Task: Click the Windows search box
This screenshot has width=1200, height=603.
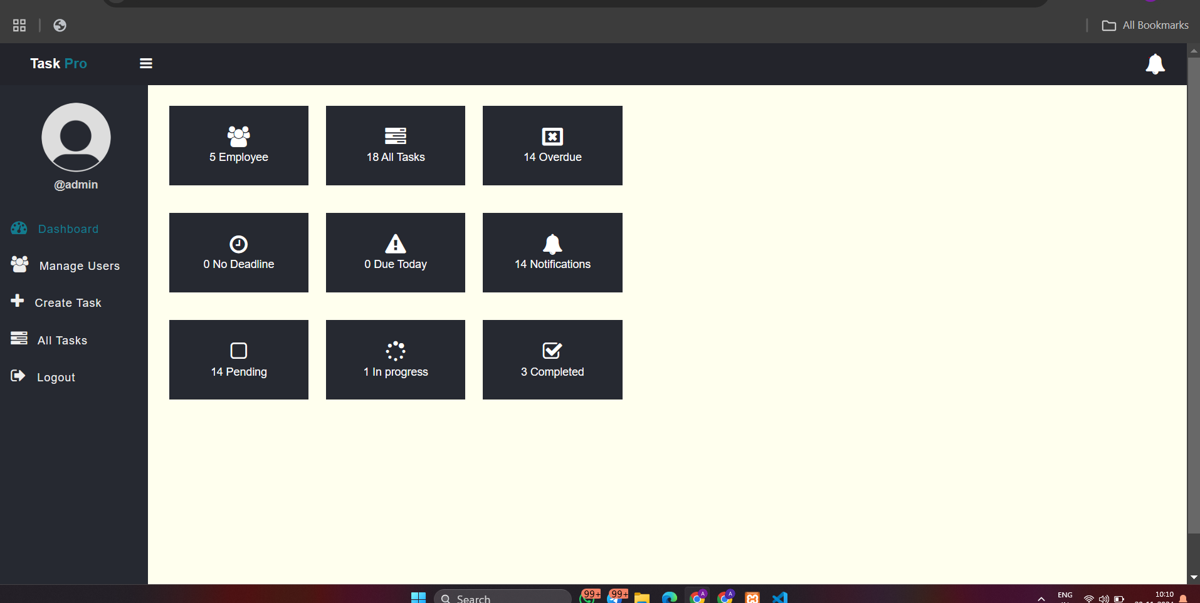Action: [502, 597]
